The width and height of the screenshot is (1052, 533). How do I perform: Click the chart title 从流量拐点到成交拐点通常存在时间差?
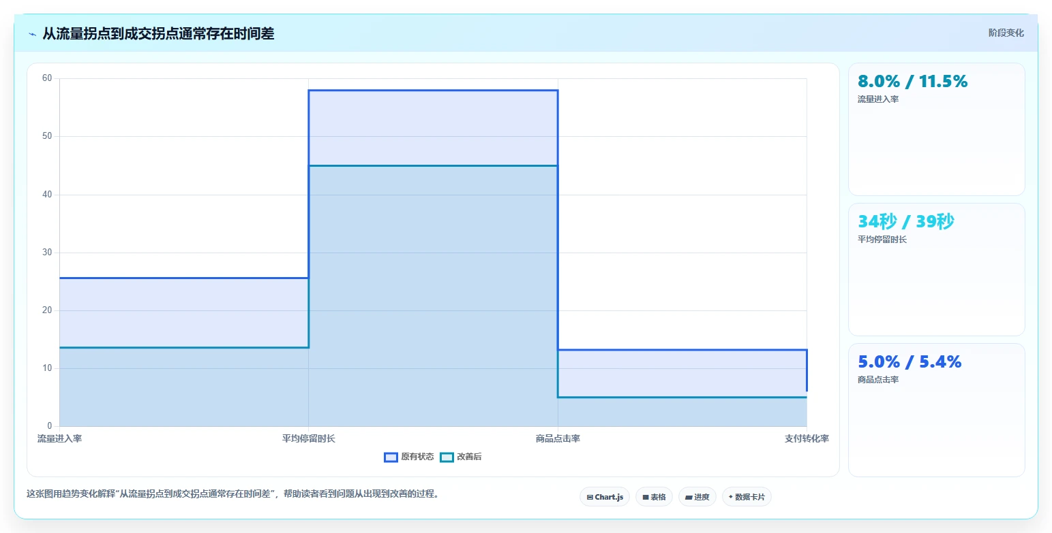tap(158, 33)
